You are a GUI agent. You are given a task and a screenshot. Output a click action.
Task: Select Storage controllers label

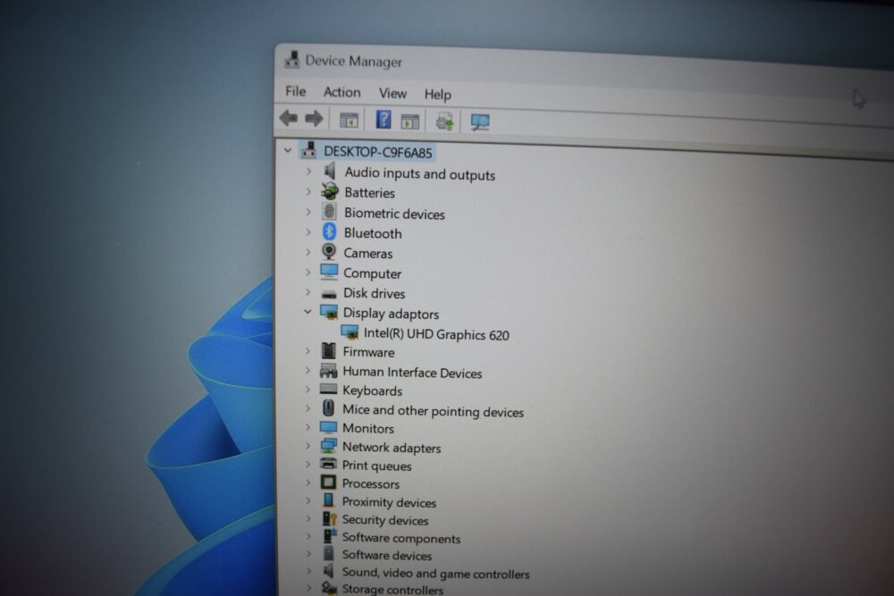point(392,589)
